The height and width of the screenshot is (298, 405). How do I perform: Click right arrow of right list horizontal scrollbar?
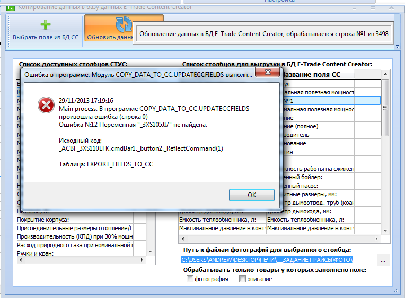click(x=376, y=239)
